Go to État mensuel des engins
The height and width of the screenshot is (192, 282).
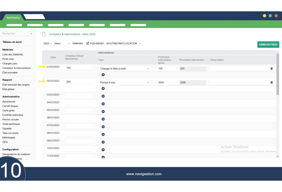coord(16,85)
